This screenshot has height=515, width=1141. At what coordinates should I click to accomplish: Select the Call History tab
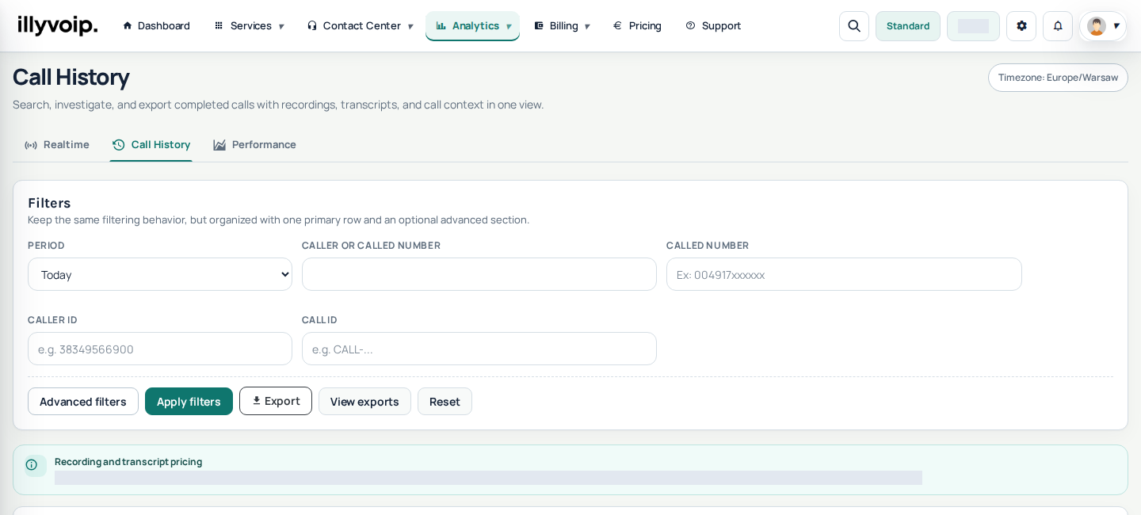(151, 144)
